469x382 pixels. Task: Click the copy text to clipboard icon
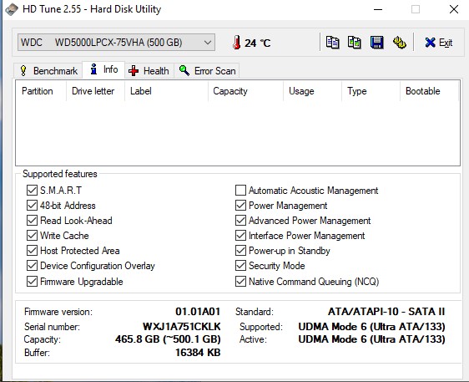tap(332, 43)
